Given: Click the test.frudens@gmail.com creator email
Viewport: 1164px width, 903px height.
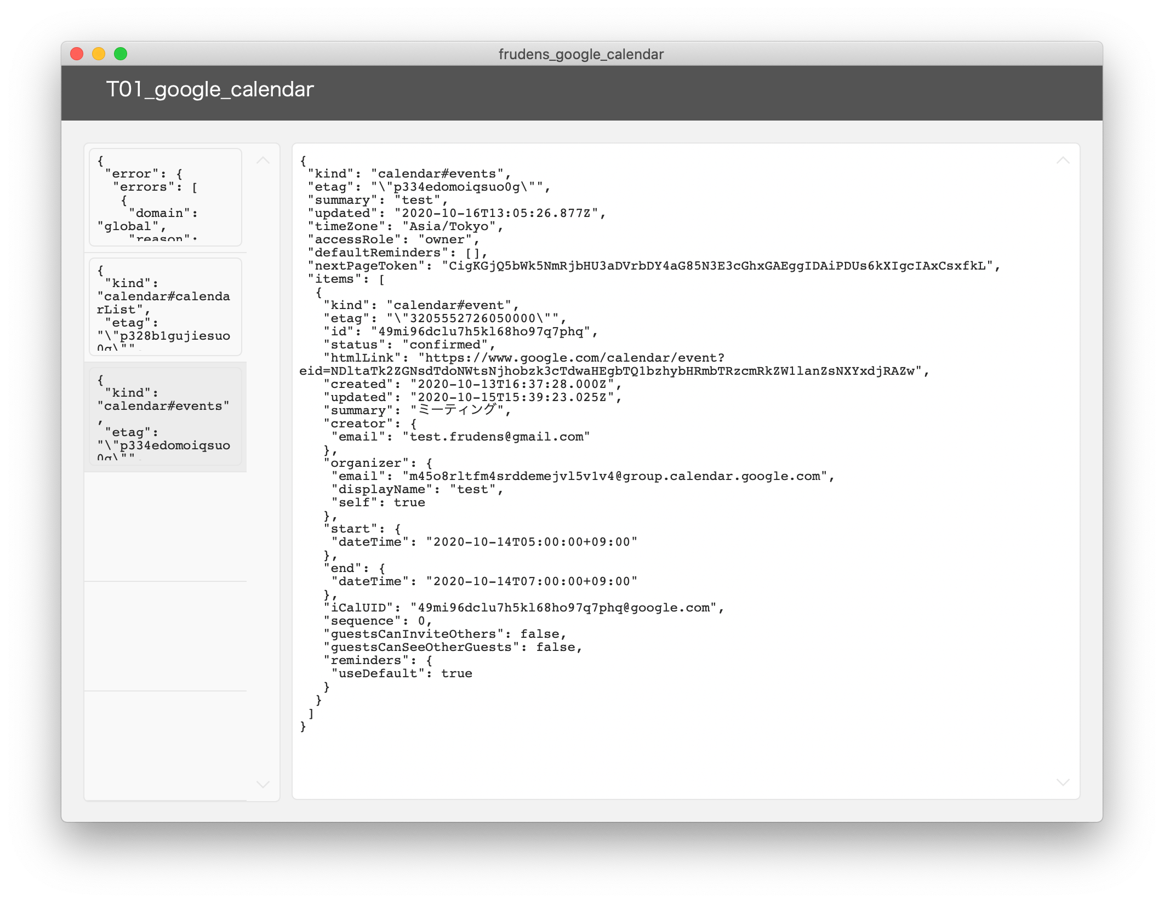Looking at the screenshot, I should pyautogui.click(x=496, y=437).
